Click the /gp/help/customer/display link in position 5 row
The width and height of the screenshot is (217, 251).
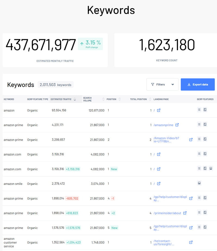click(x=170, y=228)
